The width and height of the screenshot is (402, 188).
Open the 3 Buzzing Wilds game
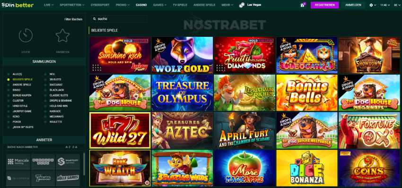coord(182,168)
